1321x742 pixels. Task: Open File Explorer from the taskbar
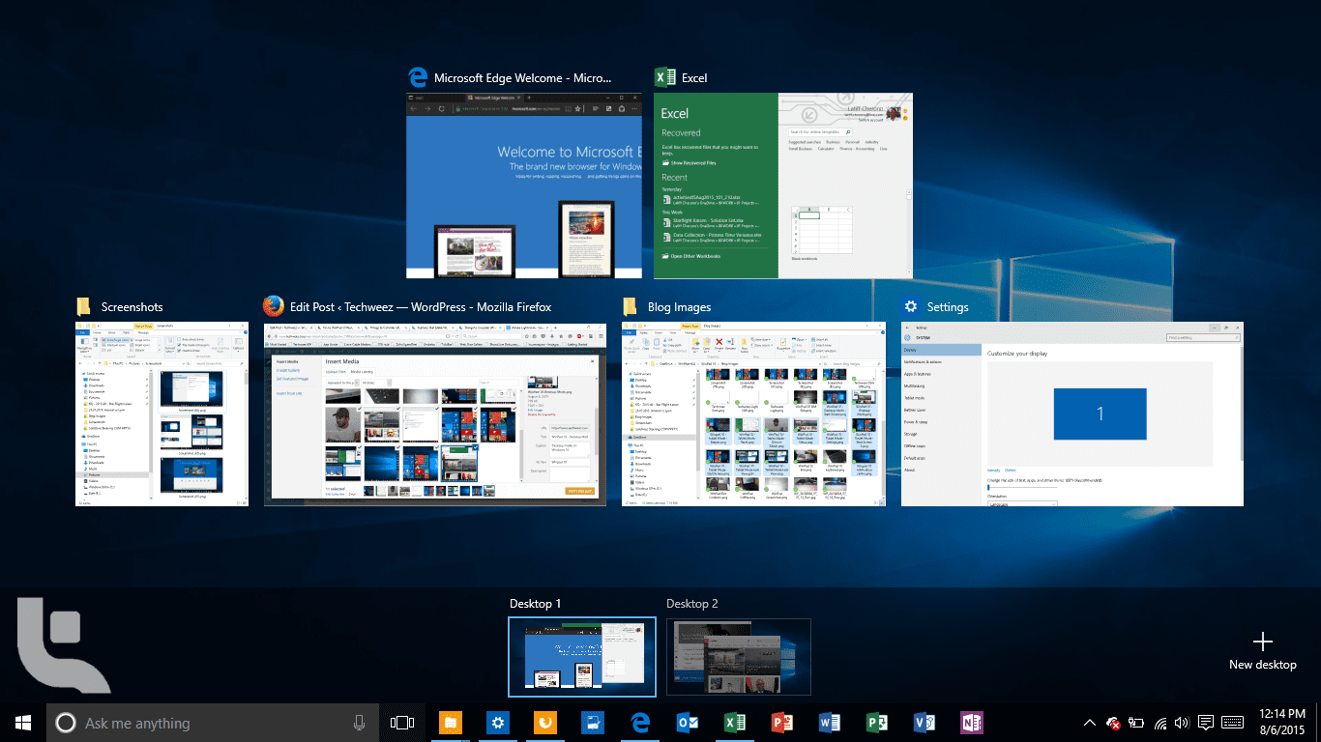450,723
